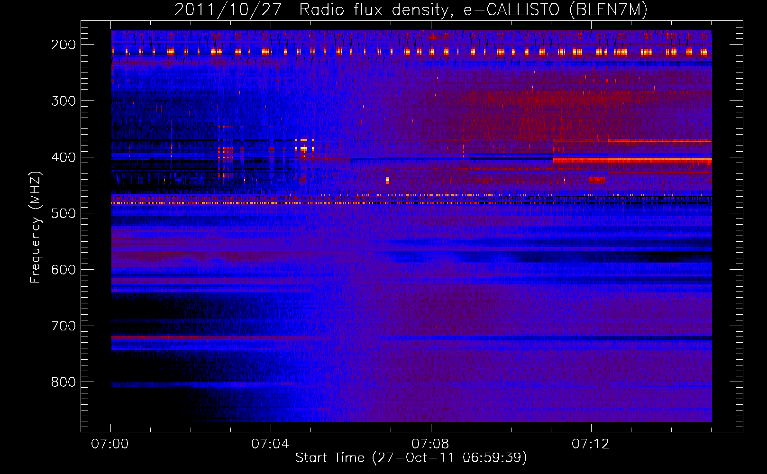Click the 'Frequency (MHZ)' axis label
The width and height of the screenshot is (767, 474).
tap(36, 227)
